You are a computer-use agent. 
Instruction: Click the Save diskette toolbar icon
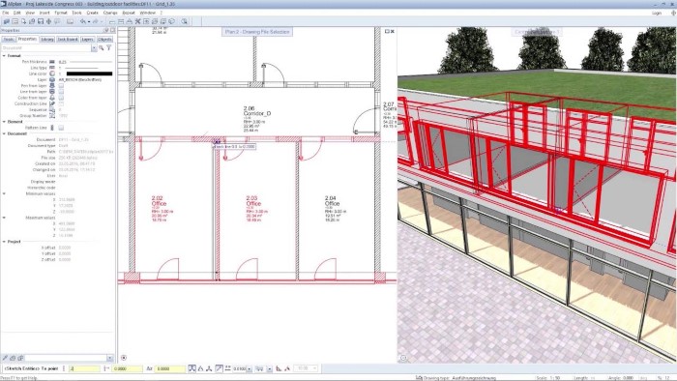pos(41,21)
